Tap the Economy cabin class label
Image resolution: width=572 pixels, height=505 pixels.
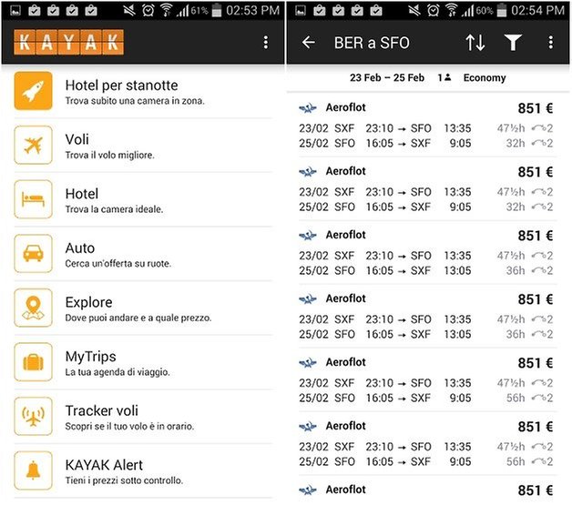[485, 77]
